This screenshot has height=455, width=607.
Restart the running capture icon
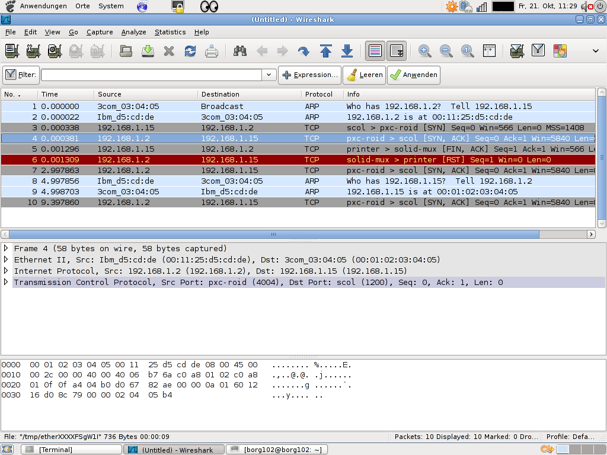click(97, 51)
